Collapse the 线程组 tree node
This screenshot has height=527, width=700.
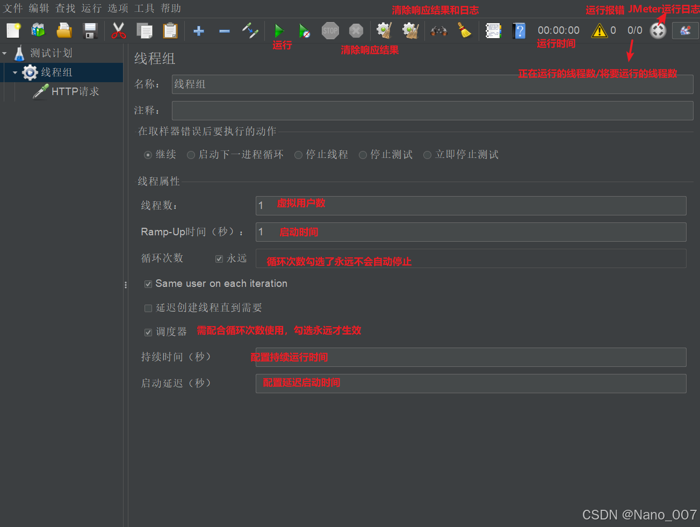[14, 73]
